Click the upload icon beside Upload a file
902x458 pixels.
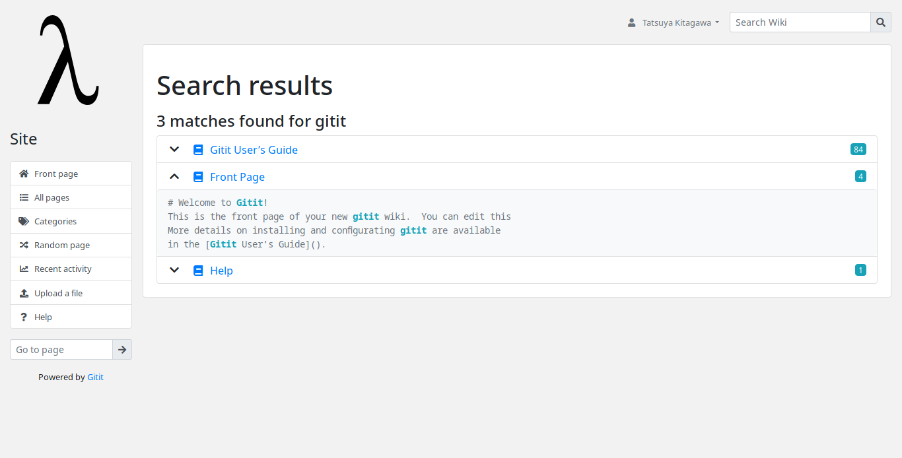coord(24,293)
